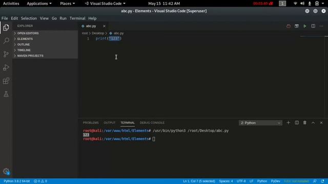The height and width of the screenshot is (184, 328).
Task: Open the Visual Studio Code app menu in top bar
Action: pos(105,4)
